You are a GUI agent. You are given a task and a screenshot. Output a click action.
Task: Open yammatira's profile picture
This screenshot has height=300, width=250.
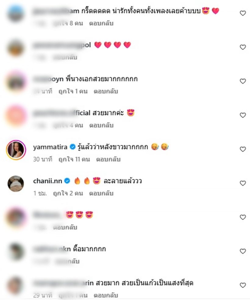(16, 150)
